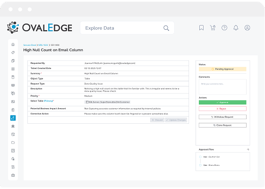
Task: Click the sliders settings sidebar icon
Action: tap(13, 167)
